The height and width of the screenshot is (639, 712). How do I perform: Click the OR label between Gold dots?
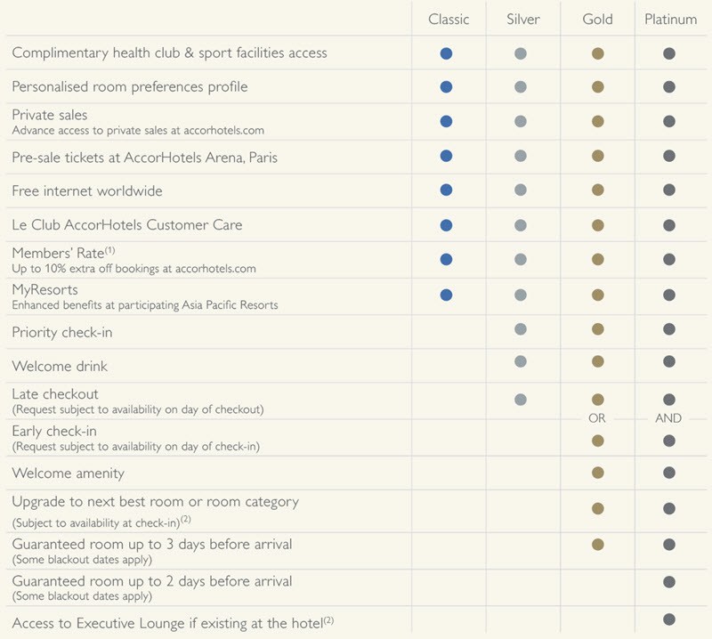pos(596,417)
